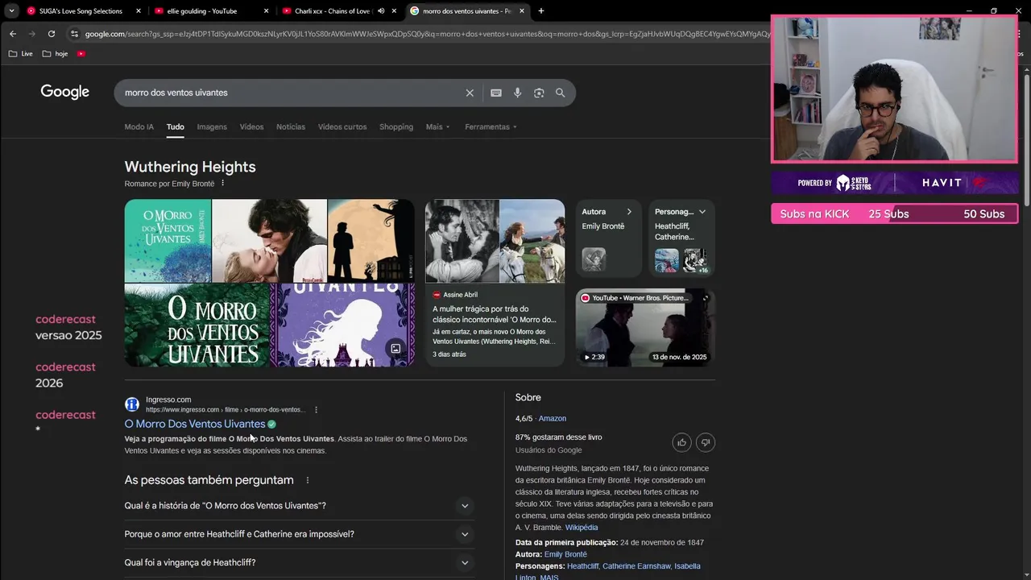
Task: Open Google Lens image search icon
Action: pos(539,93)
